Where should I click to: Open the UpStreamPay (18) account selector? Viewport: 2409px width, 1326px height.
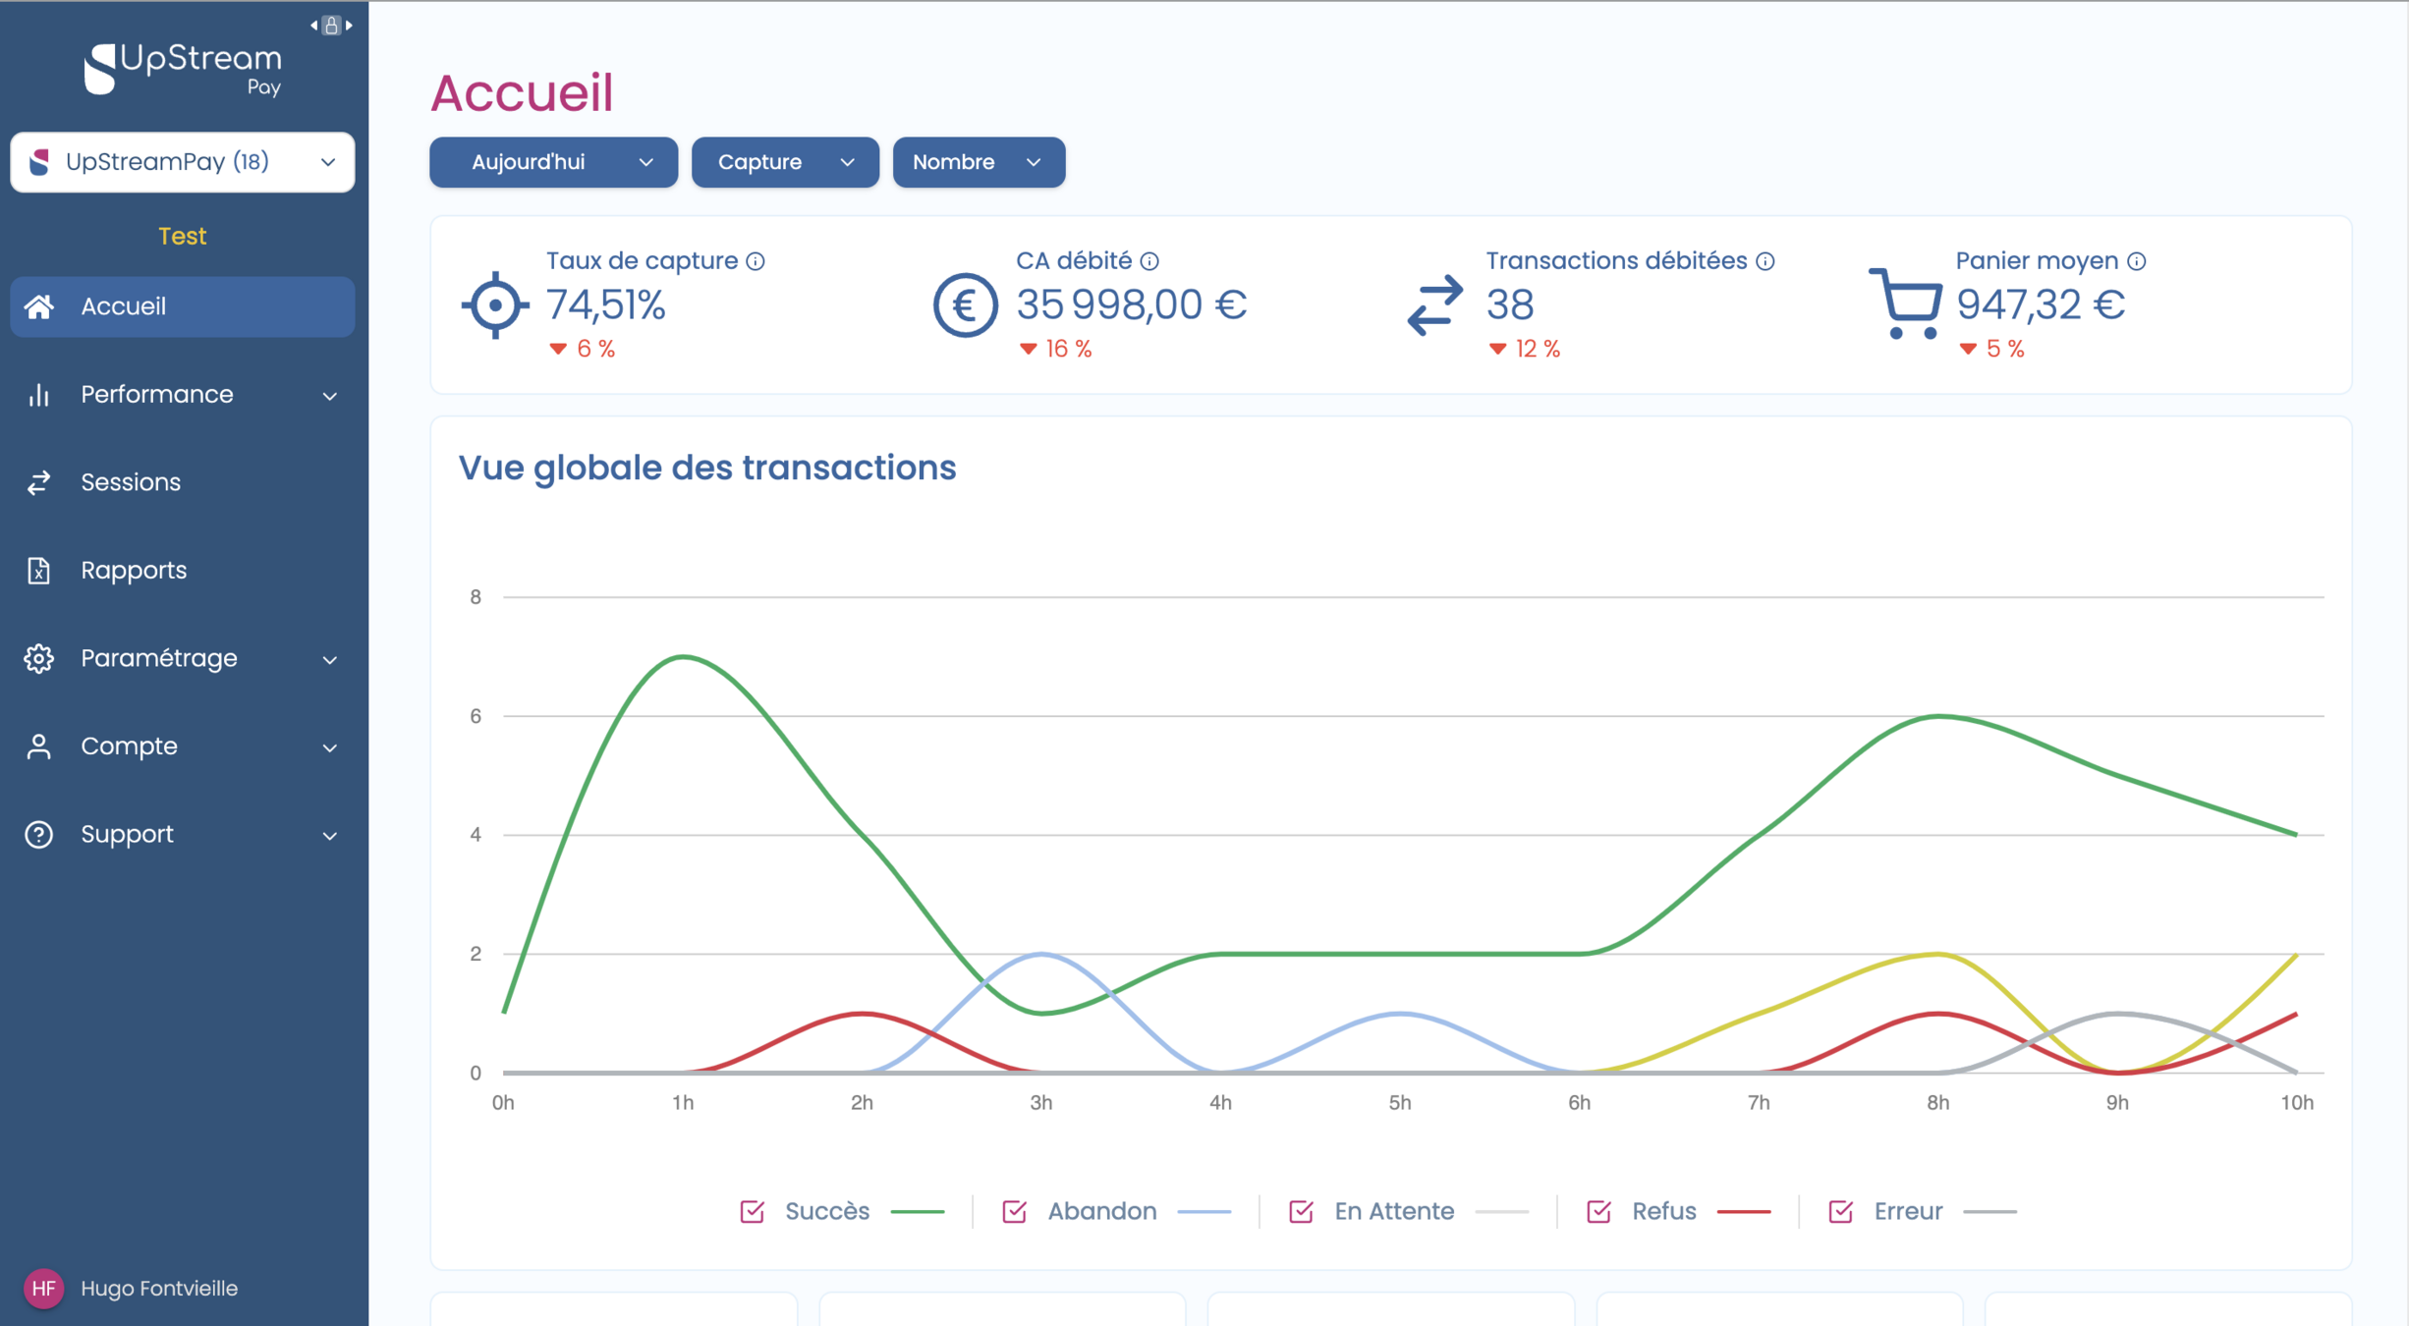click(x=183, y=162)
